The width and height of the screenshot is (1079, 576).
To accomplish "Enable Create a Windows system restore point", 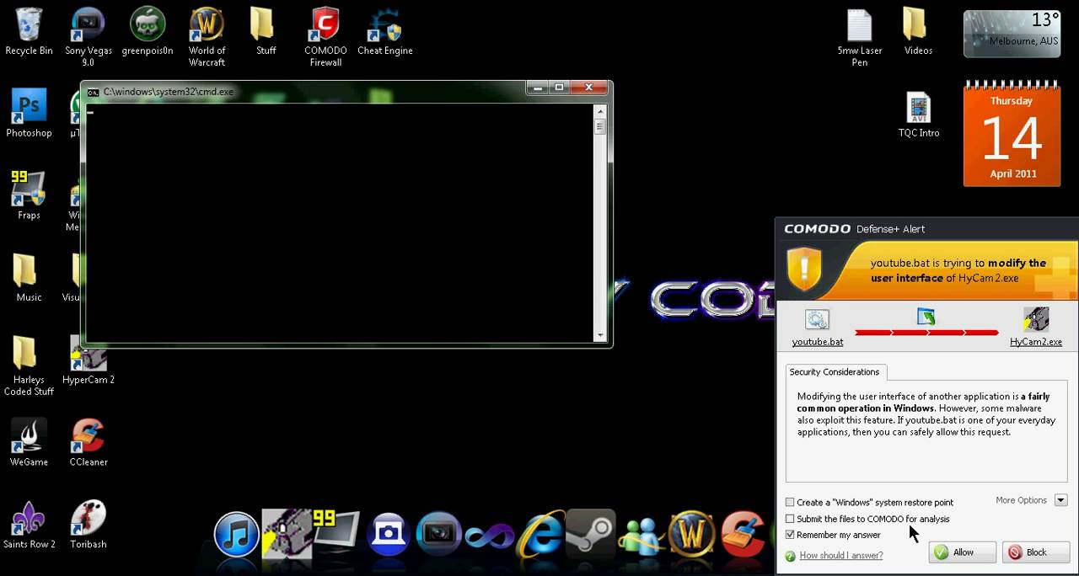I will (790, 502).
